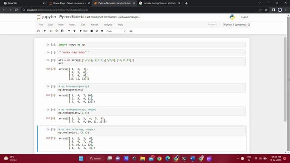Open the Cell menu
The width and height of the screenshot is (290, 163).
(x=83, y=24)
